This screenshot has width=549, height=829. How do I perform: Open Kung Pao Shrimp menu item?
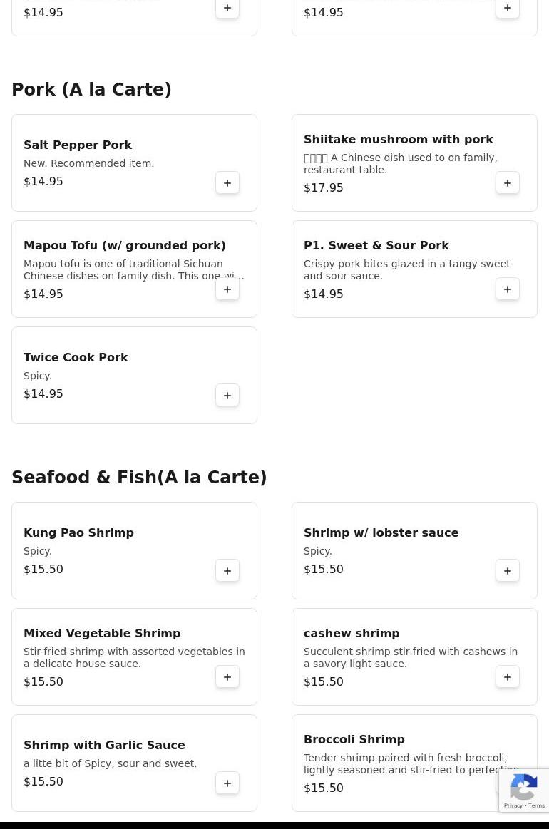coord(78,533)
